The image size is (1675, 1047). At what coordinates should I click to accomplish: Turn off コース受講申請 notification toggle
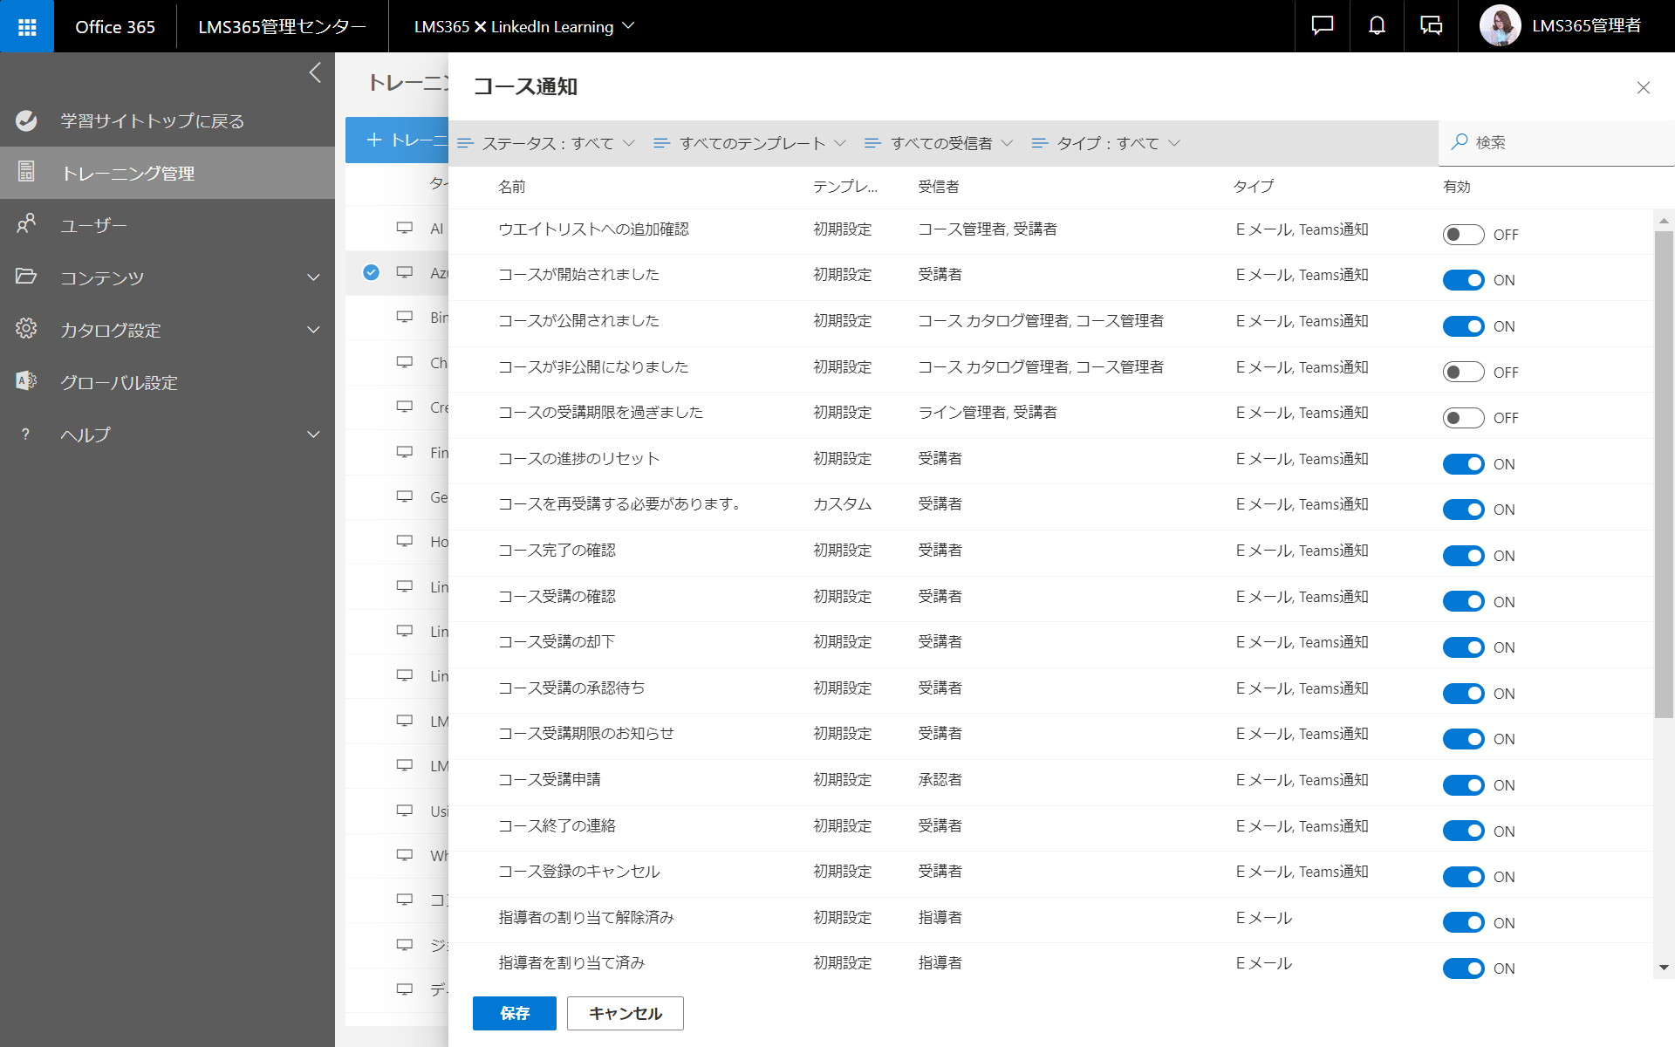(1463, 785)
